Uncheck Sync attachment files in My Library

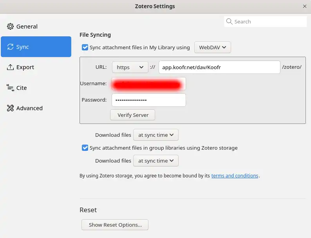tap(85, 47)
